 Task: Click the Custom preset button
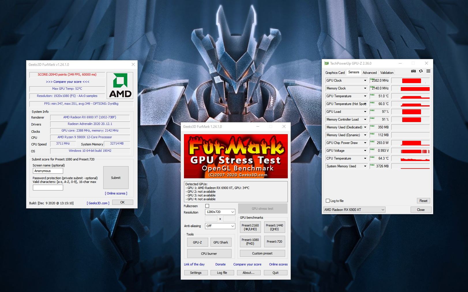pos(262,253)
